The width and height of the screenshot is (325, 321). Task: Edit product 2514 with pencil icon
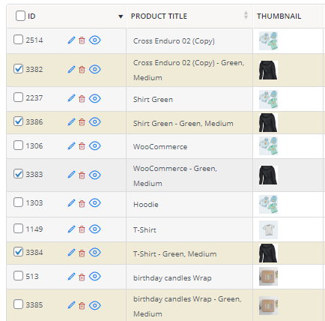(71, 40)
